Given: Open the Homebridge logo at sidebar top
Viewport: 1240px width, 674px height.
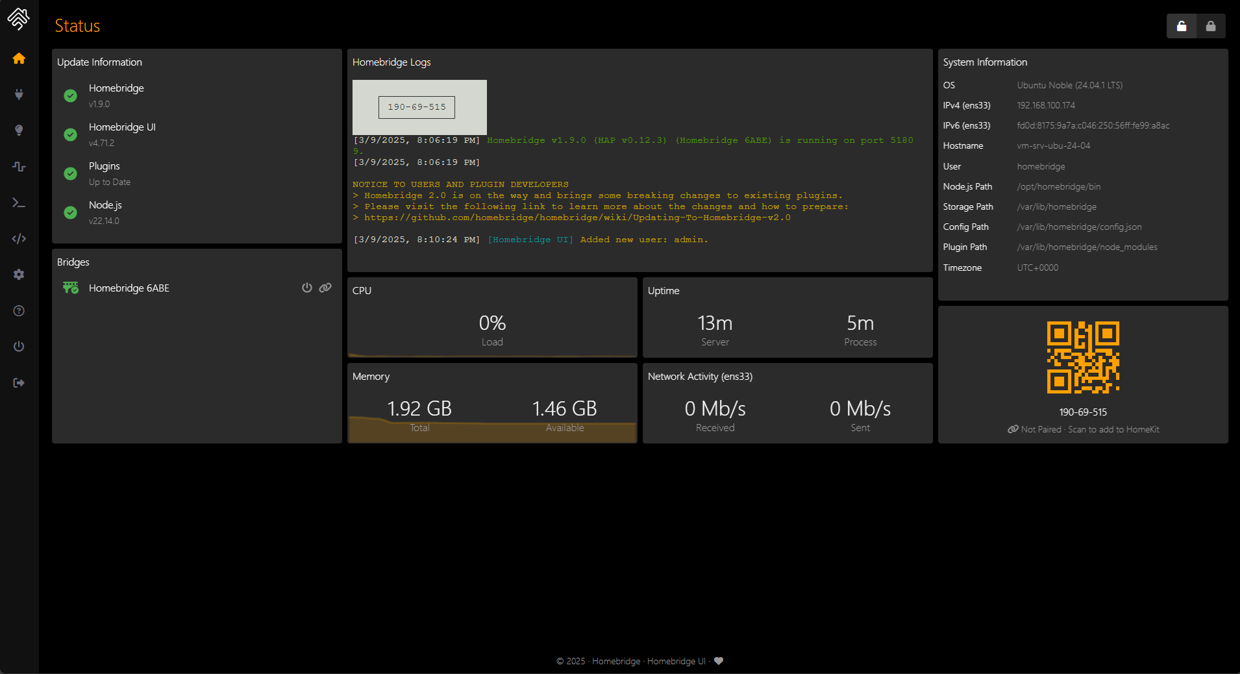Looking at the screenshot, I should tap(18, 19).
